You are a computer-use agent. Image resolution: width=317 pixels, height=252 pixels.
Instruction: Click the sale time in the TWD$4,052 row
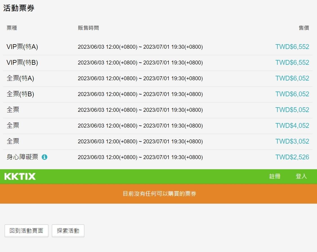click(140, 126)
